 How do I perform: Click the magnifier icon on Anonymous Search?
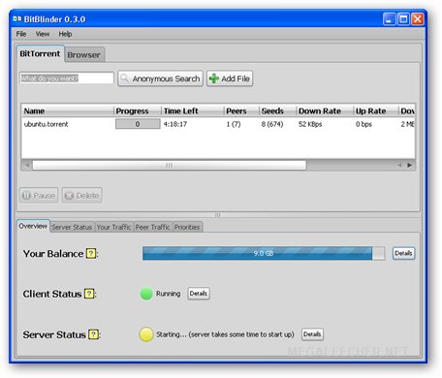click(x=124, y=79)
